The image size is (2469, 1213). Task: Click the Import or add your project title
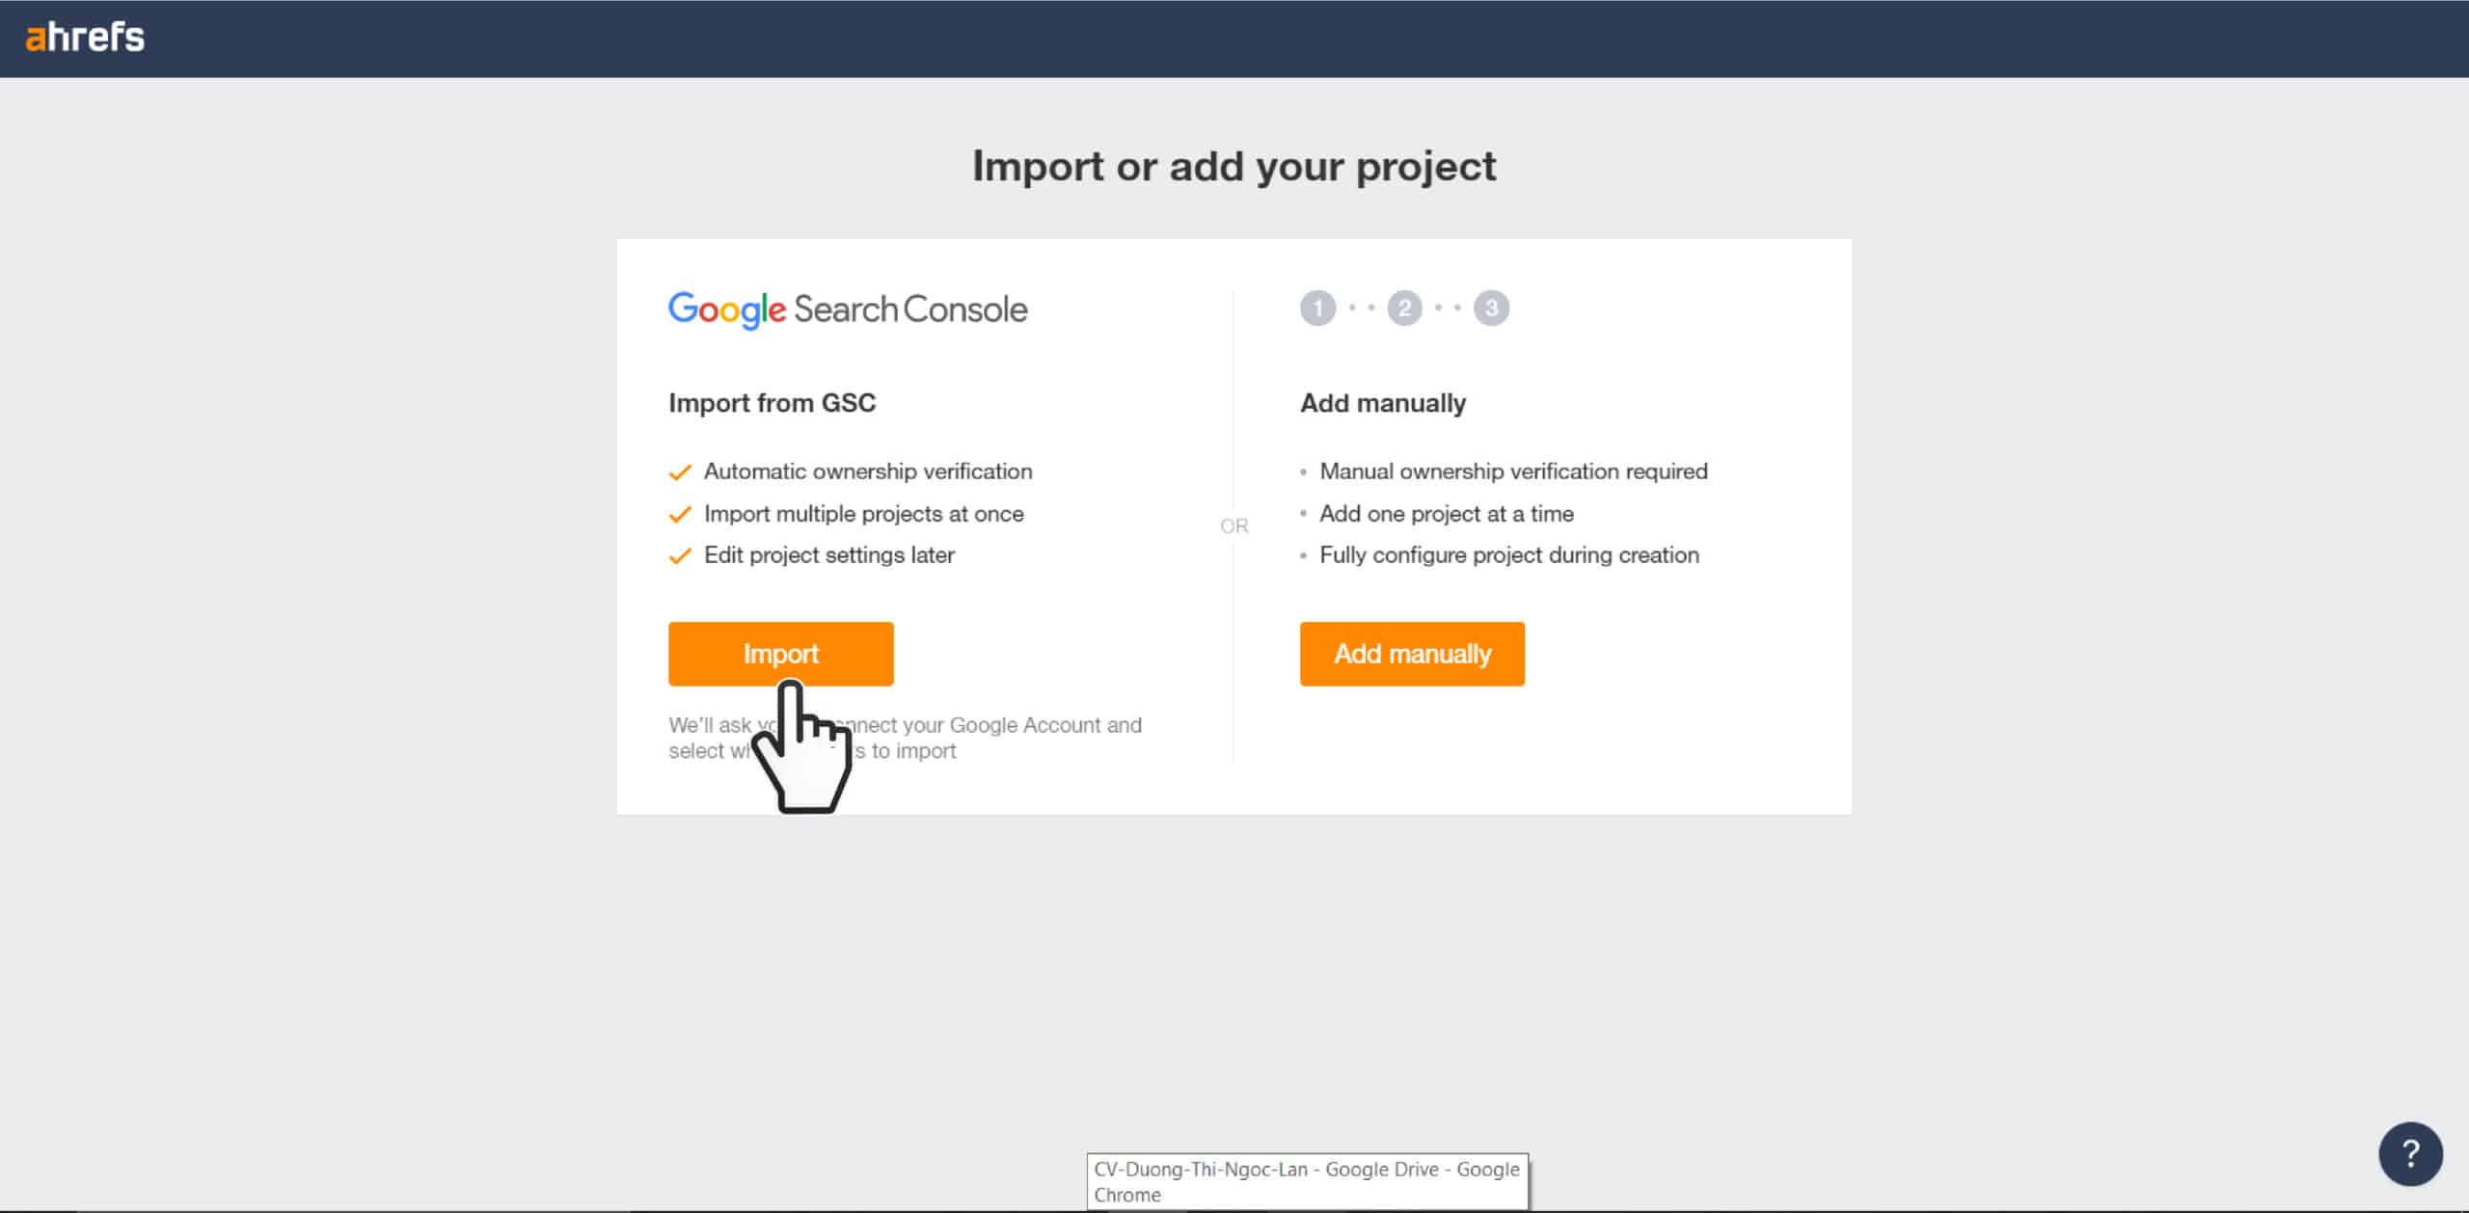1234,167
